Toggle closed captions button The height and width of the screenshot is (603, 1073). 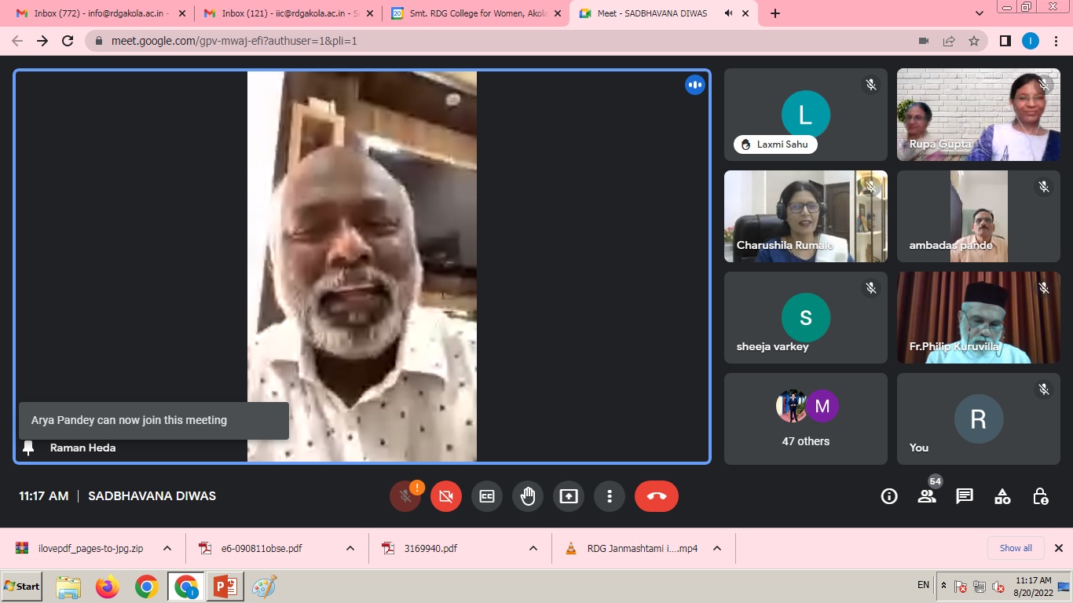(x=487, y=496)
